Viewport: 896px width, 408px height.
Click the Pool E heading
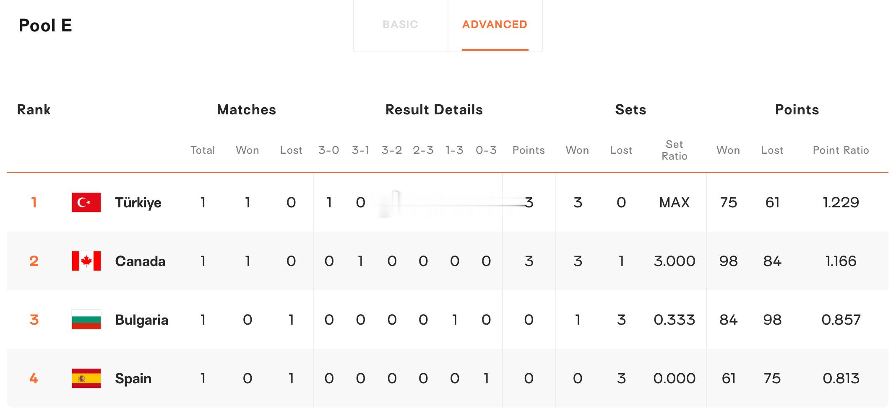tap(45, 26)
